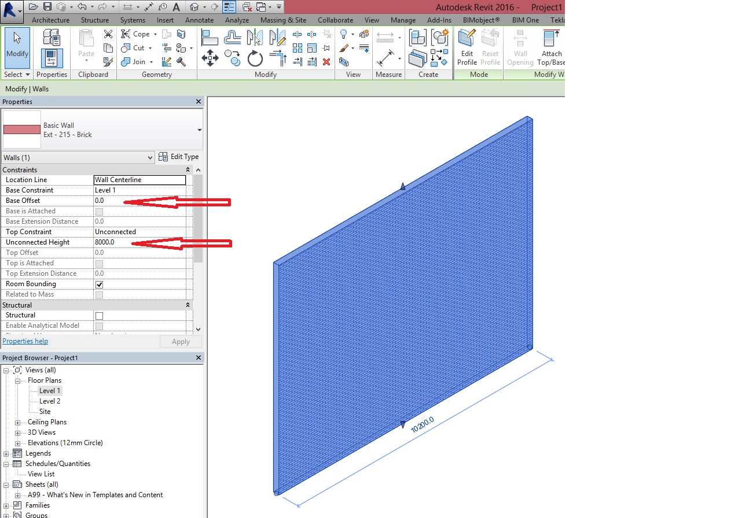Click the red Delete icon in Modify panel
The width and height of the screenshot is (749, 518).
point(326,62)
